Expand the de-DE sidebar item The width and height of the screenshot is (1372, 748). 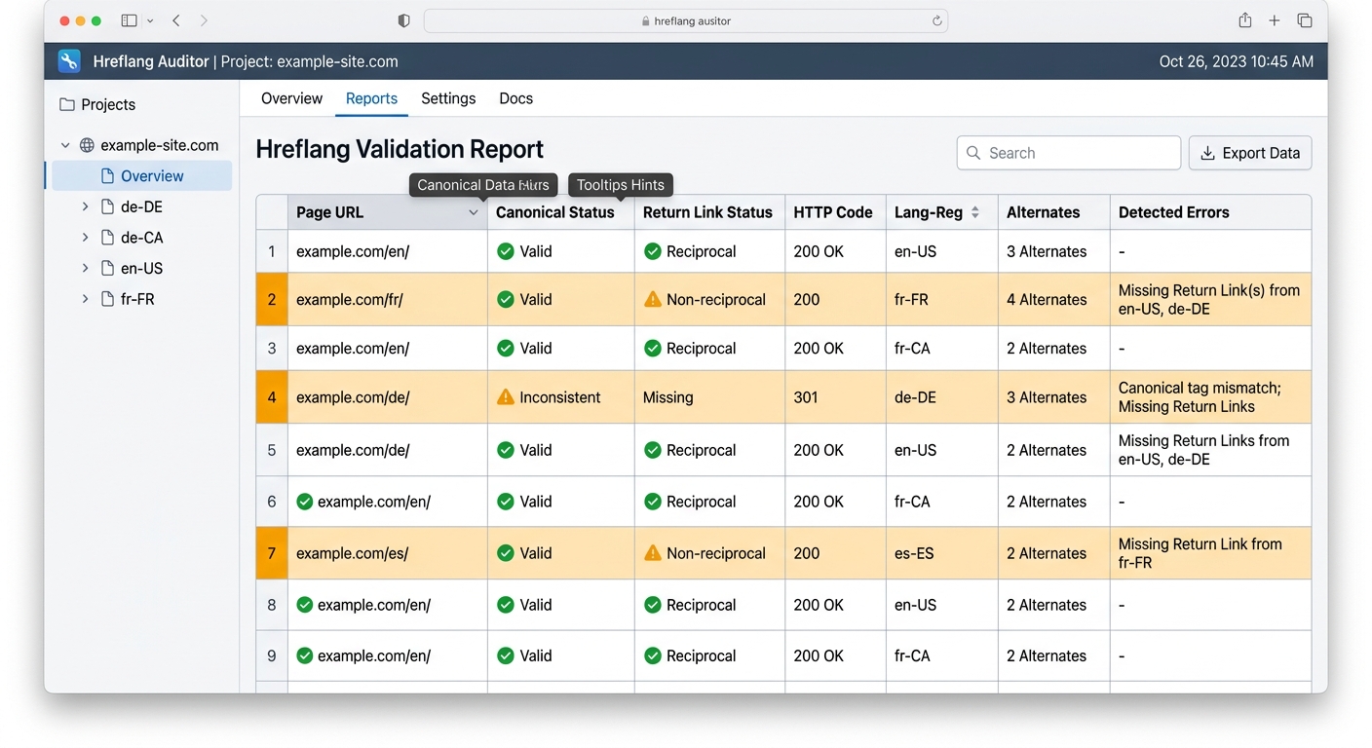[85, 206]
